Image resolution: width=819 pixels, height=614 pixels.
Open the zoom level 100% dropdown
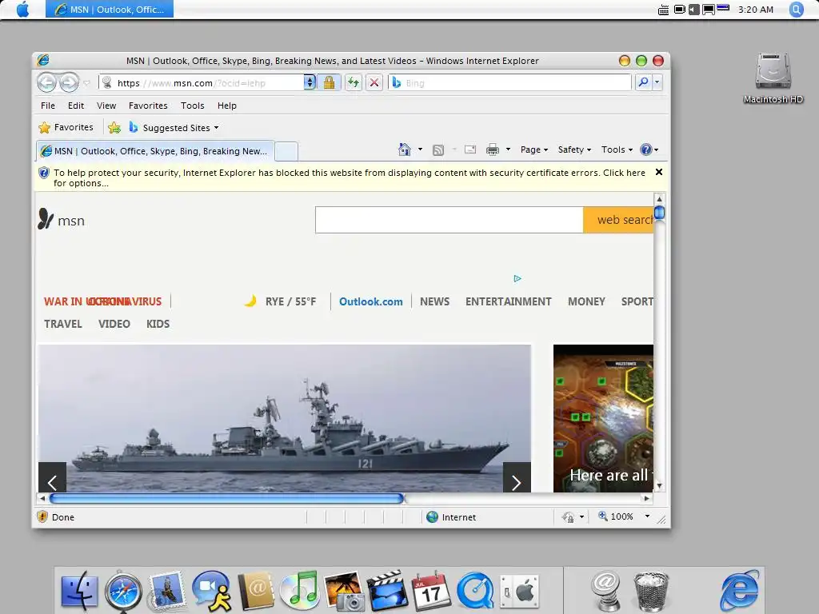(x=647, y=516)
